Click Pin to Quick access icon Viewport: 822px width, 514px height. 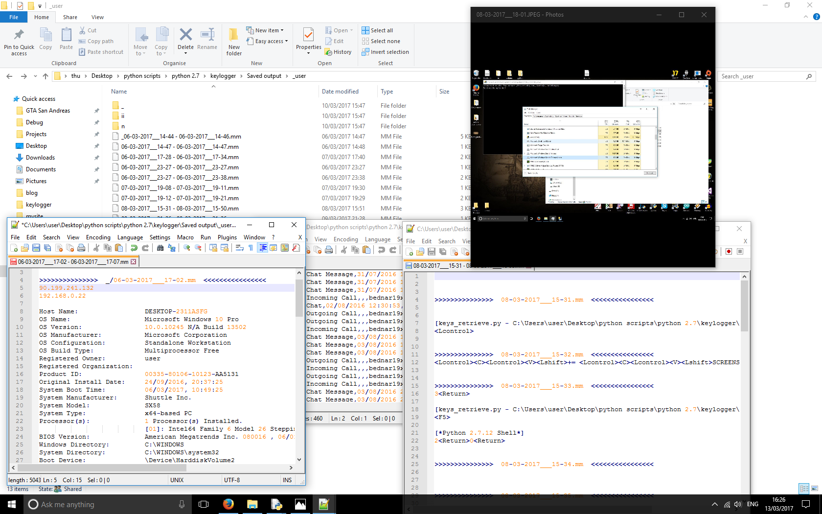(x=19, y=35)
